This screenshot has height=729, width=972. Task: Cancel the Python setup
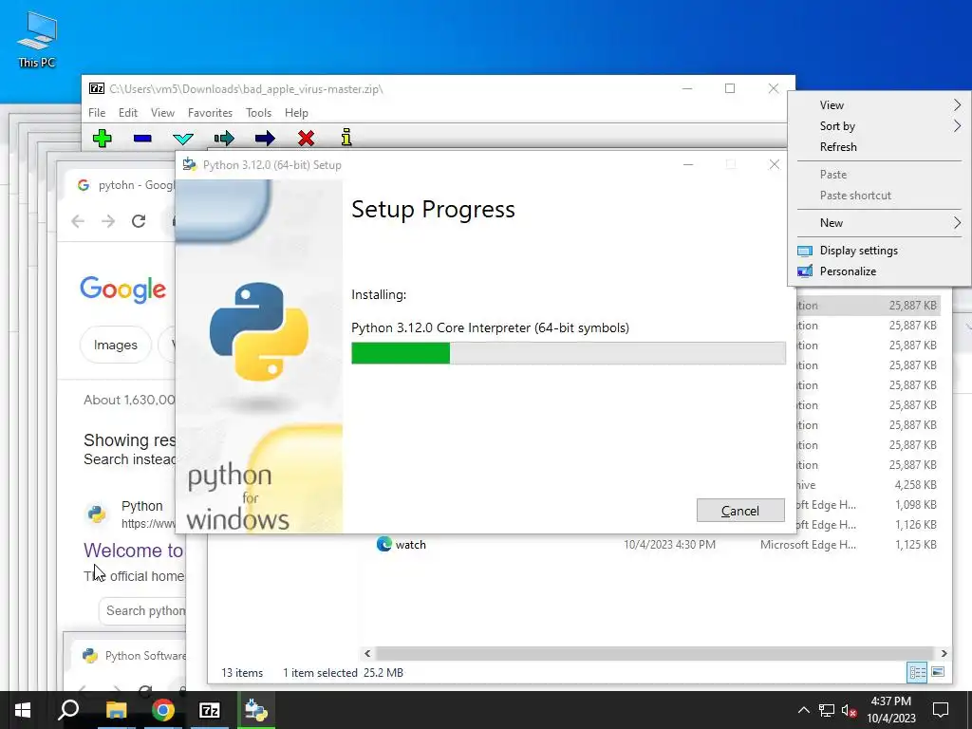(740, 510)
